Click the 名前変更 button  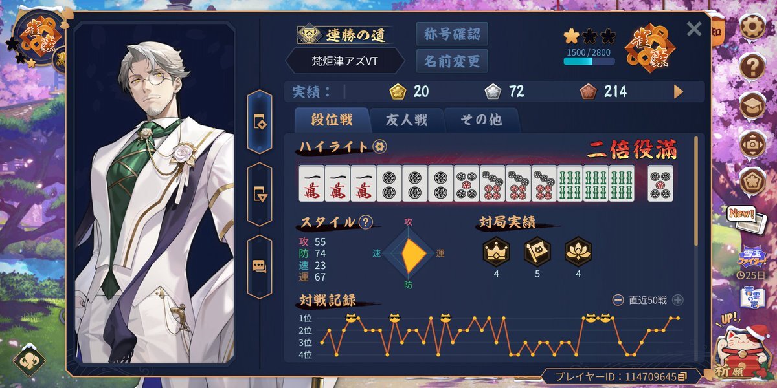coord(452,61)
